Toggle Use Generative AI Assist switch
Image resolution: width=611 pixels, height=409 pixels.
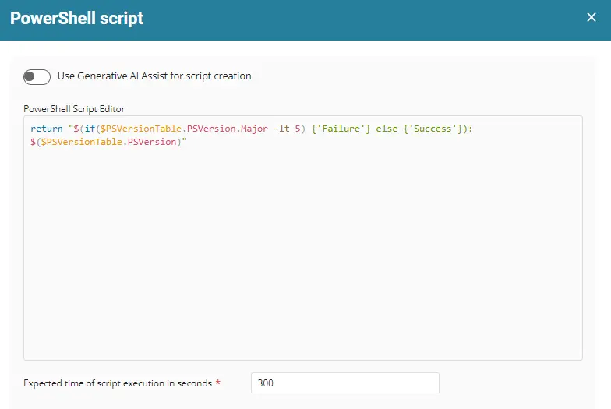click(37, 76)
